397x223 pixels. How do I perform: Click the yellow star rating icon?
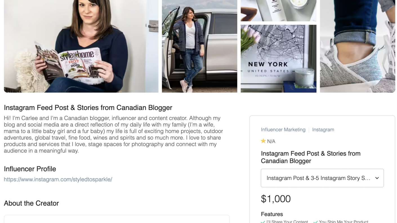(x=263, y=141)
